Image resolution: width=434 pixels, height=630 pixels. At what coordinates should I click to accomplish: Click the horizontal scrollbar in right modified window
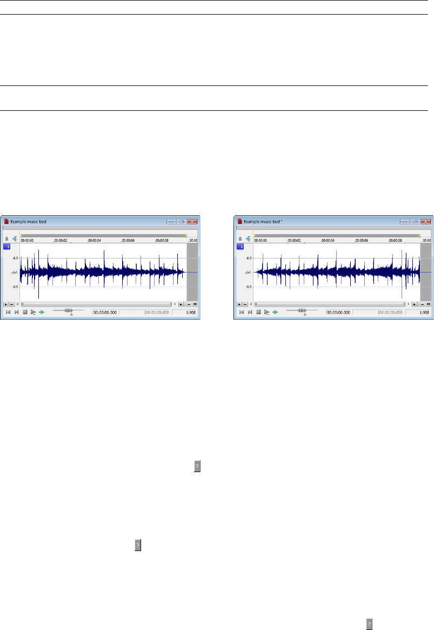point(330,304)
